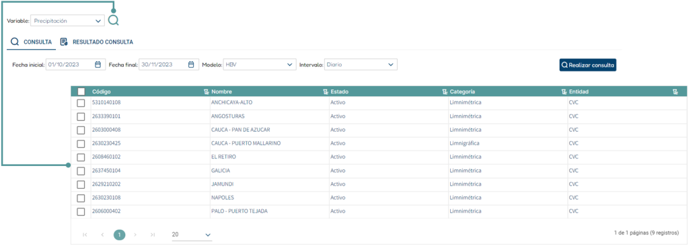This screenshot has width=689, height=246.
Task: Check the NAPOLES row
Action: point(81,198)
